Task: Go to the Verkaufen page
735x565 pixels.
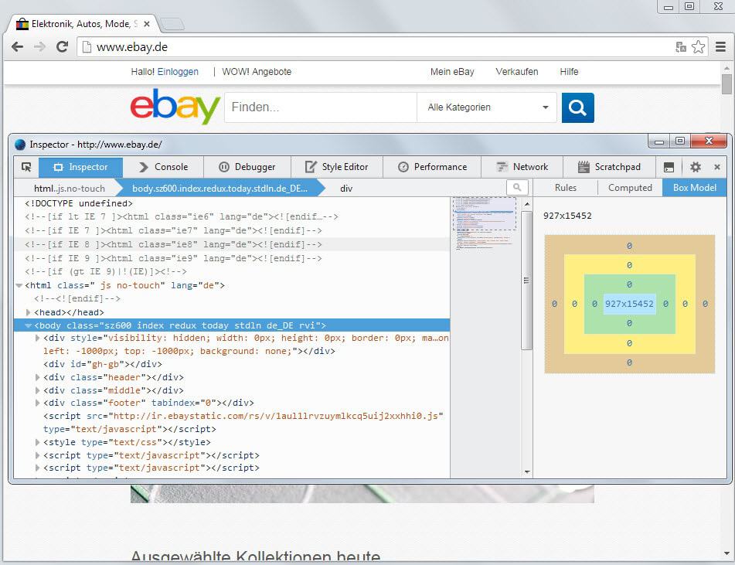Action: pos(517,72)
